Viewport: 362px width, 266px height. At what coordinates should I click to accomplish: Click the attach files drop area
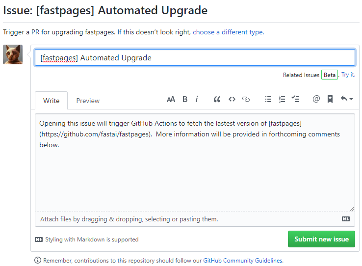click(x=195, y=219)
